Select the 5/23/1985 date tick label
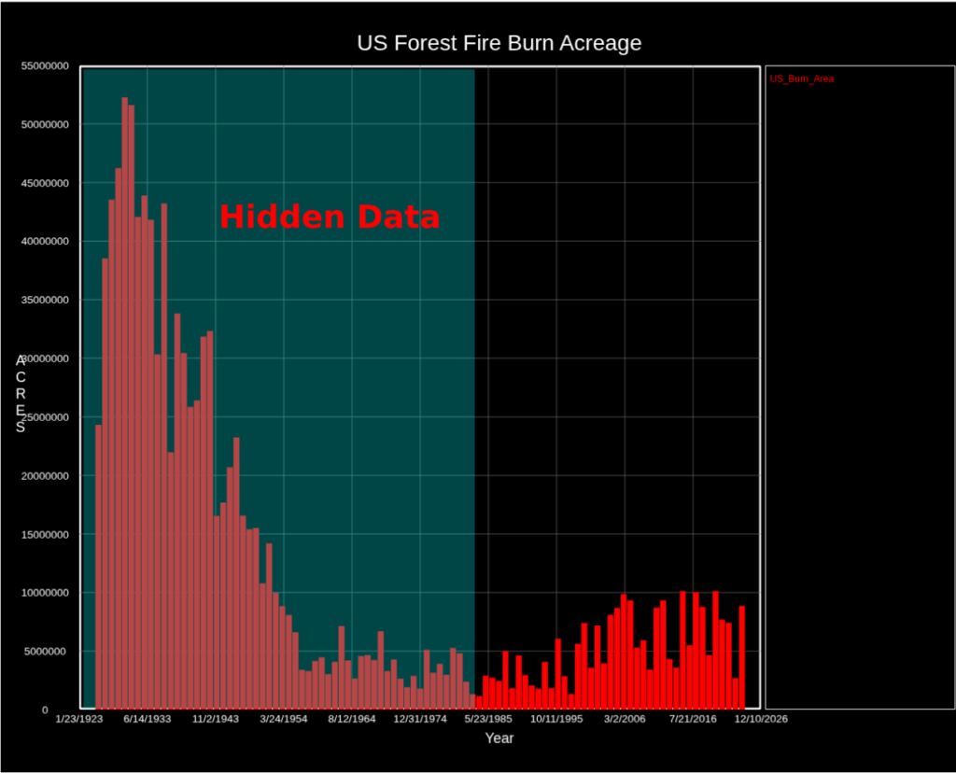The width and height of the screenshot is (956, 773). pos(488,720)
